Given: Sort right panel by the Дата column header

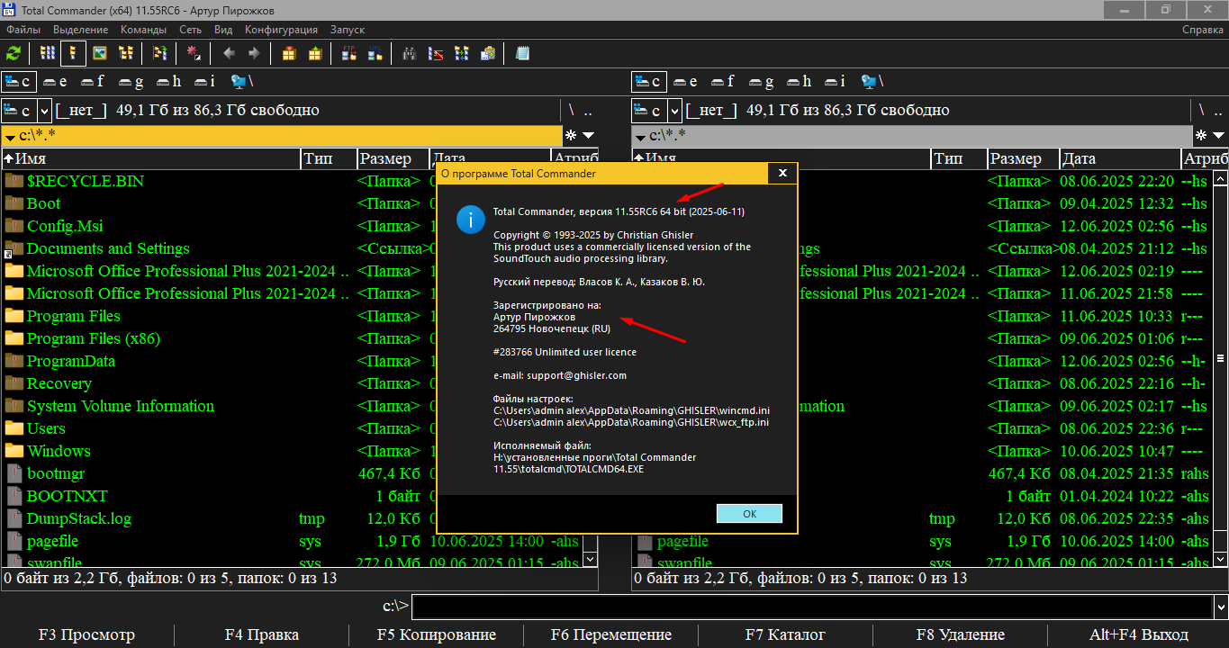Looking at the screenshot, I should (1119, 158).
